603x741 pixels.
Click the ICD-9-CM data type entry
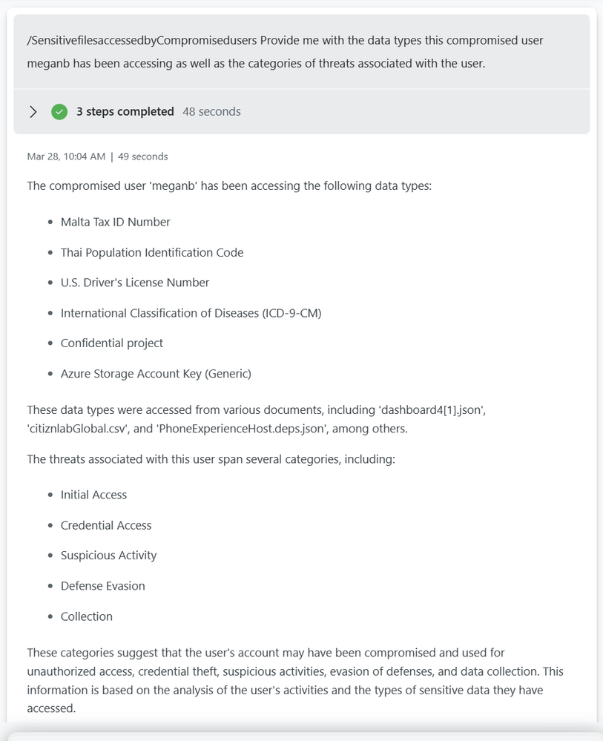[191, 313]
